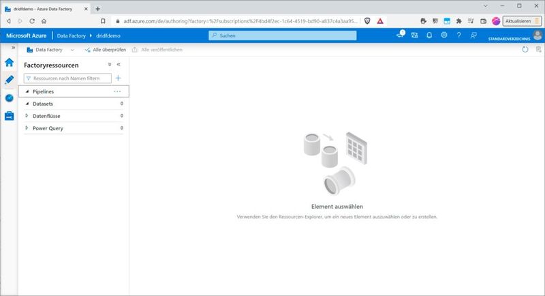
Task: Click the browser forward arrow
Action: click(20, 21)
